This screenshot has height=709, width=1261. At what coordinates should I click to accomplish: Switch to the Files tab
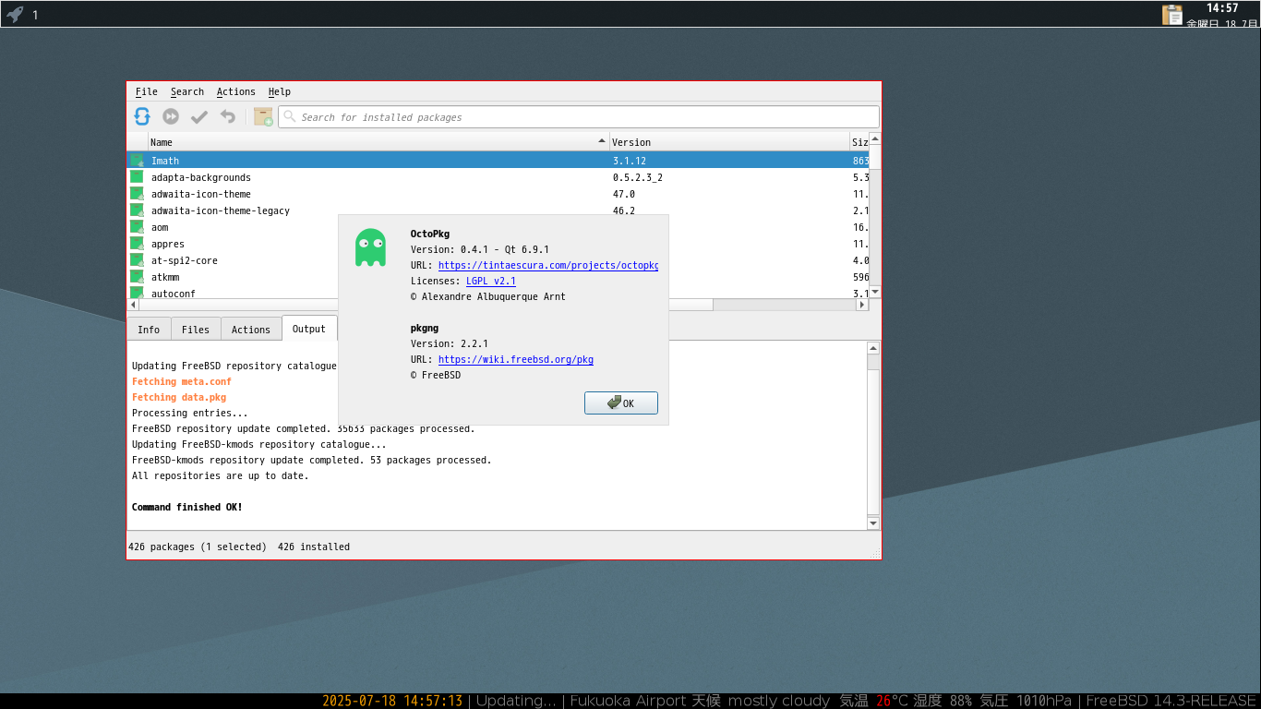pos(195,330)
